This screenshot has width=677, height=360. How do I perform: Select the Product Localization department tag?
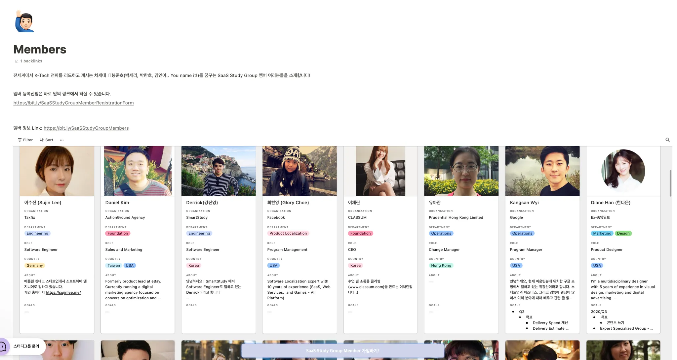point(288,233)
